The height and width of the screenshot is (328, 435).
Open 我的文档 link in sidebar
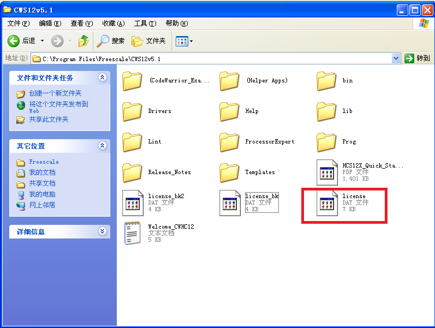[42, 172]
